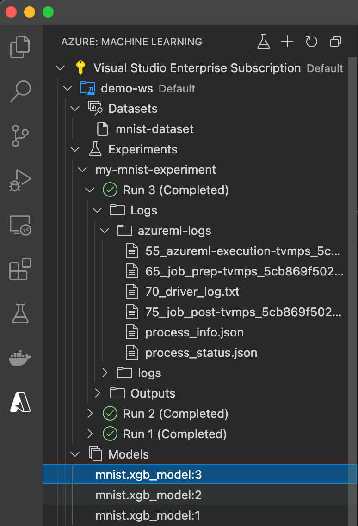Image resolution: width=358 pixels, height=526 pixels.
Task: Expand the Outputs folder
Action: click(98, 393)
